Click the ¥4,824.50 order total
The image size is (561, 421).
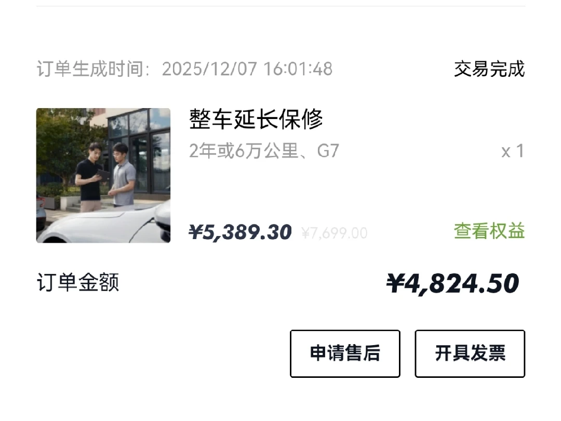point(452,284)
